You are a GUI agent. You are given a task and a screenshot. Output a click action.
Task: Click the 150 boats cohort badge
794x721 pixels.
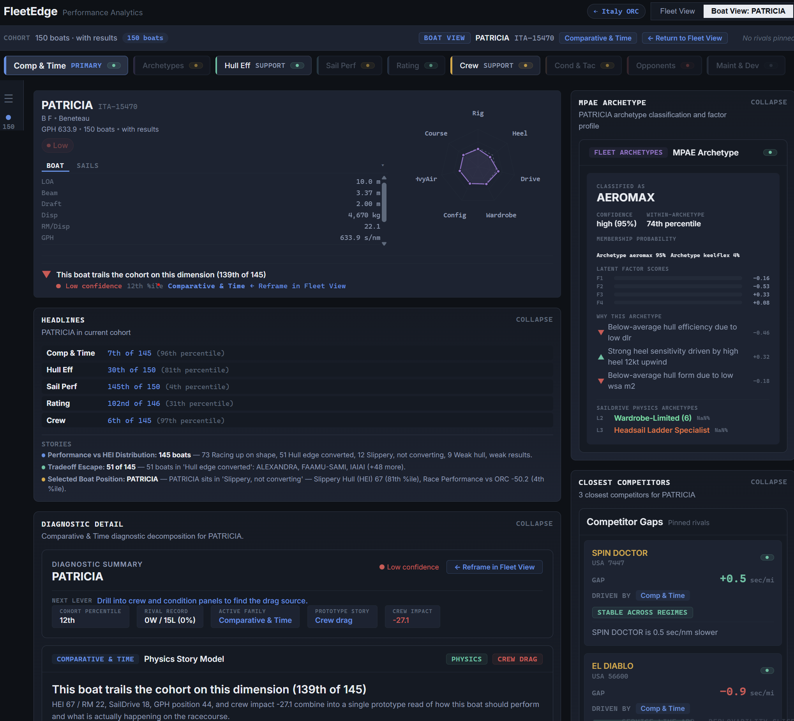click(x=145, y=38)
